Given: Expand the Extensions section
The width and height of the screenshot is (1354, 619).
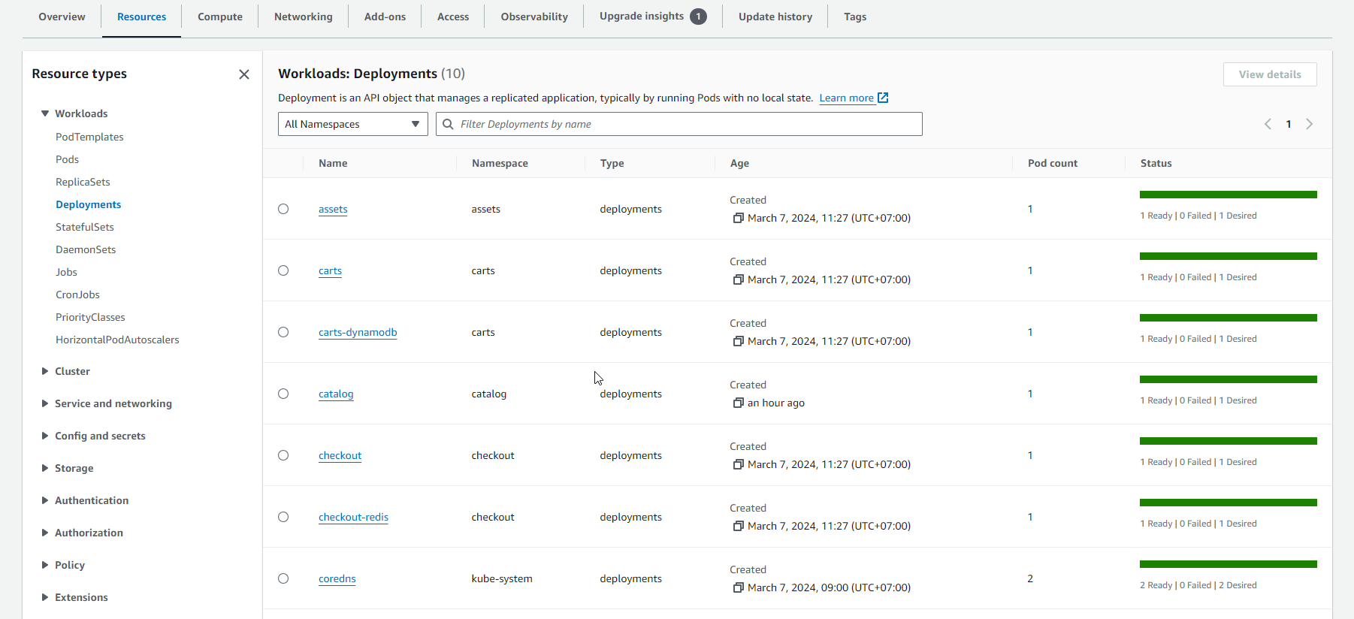Looking at the screenshot, I should (x=45, y=597).
